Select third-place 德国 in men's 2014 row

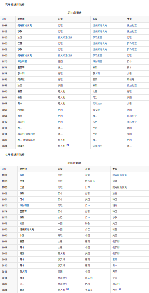point(129,128)
